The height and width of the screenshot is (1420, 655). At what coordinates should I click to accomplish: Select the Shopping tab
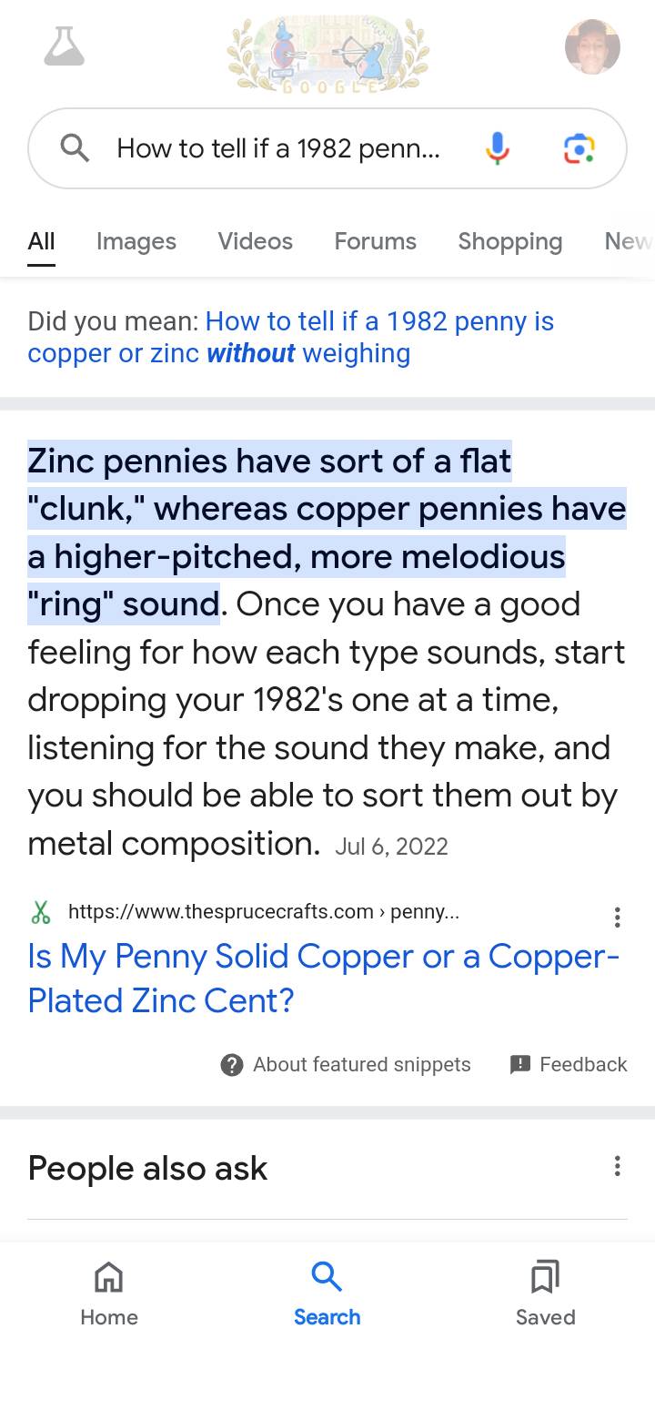509,241
